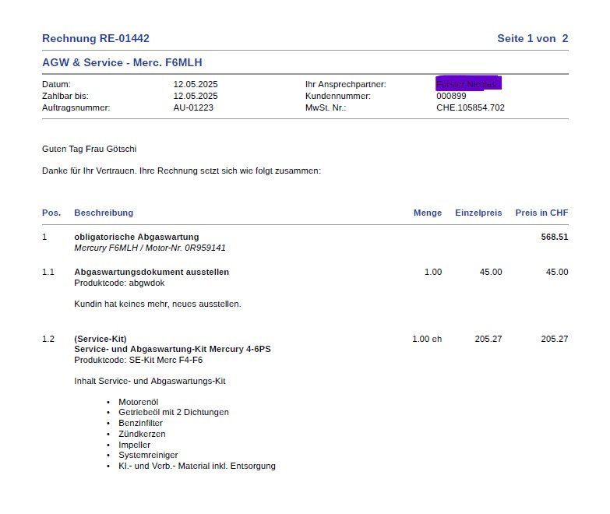
Task: Select the heading AGW & Service - Merc. F6MLH
Action: [x=122, y=62]
